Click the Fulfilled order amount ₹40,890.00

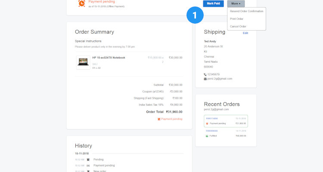click(241, 136)
